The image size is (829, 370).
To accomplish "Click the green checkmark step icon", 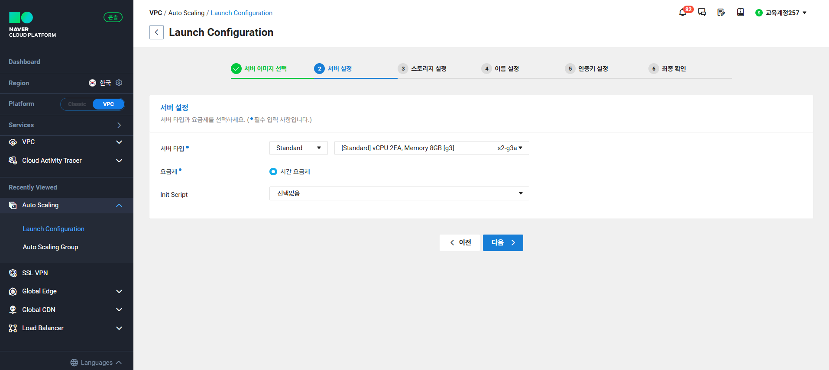I will (236, 68).
